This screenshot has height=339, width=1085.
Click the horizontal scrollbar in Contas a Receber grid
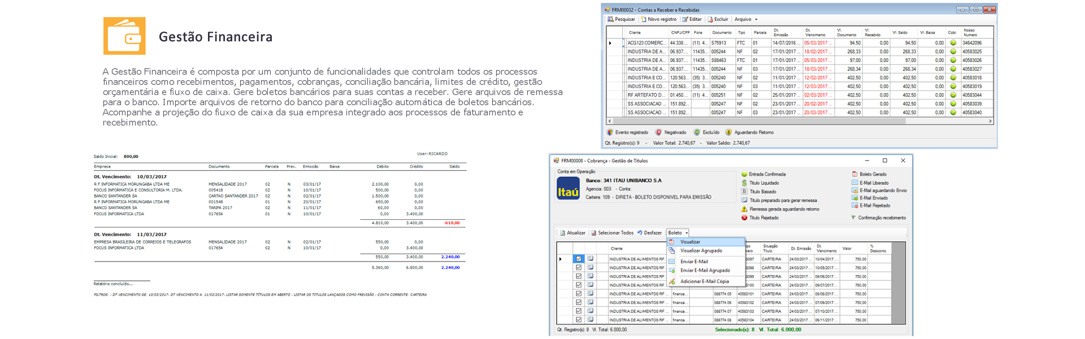click(800, 121)
